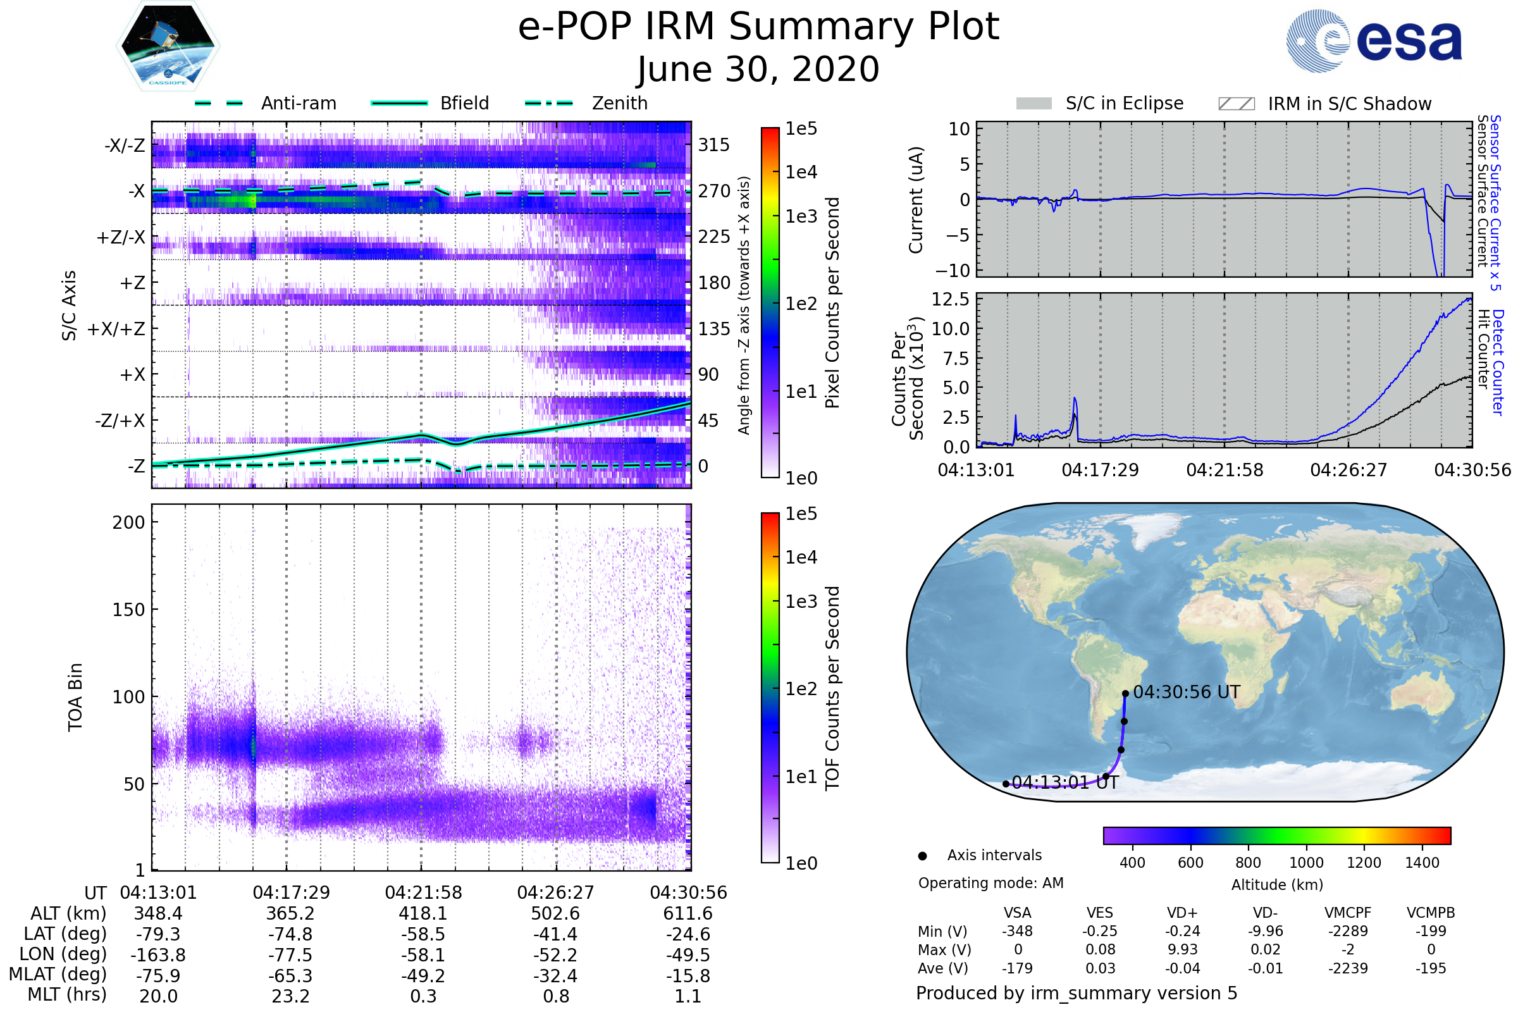
Task: Click the CASSIOPE satellite mission logo
Action: coord(168,46)
